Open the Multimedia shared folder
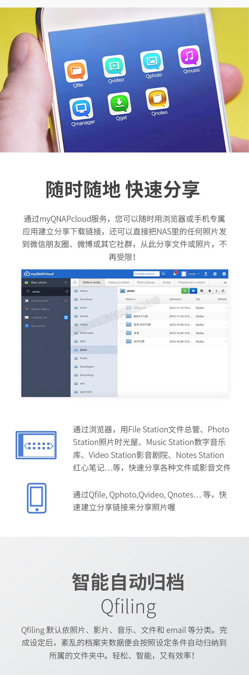This screenshot has height=675, width=249. click(94, 333)
